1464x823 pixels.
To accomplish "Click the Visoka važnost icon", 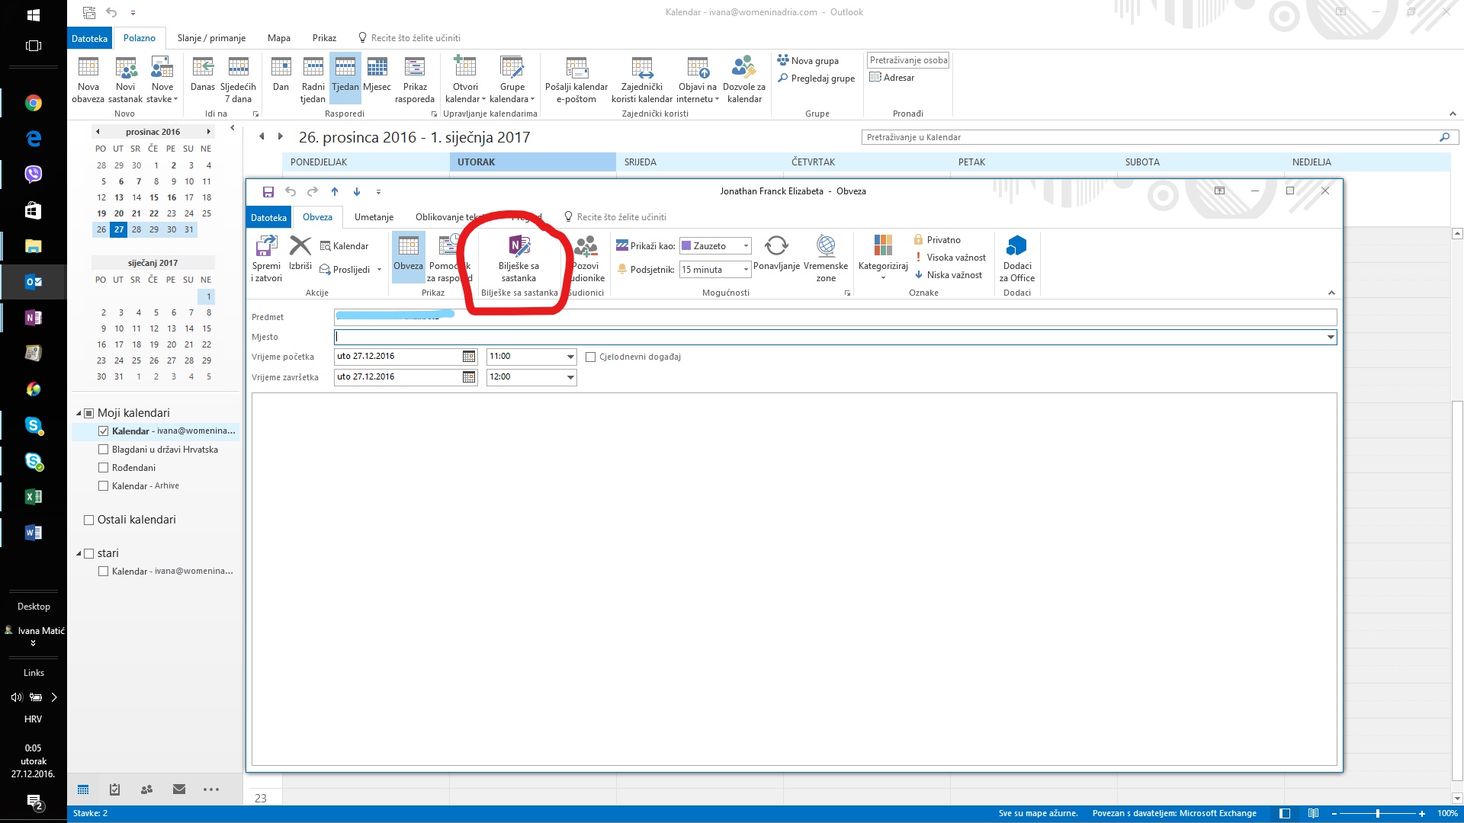I will [917, 256].
